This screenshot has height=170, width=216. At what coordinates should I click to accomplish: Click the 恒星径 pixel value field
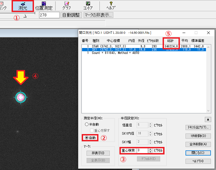143,125
